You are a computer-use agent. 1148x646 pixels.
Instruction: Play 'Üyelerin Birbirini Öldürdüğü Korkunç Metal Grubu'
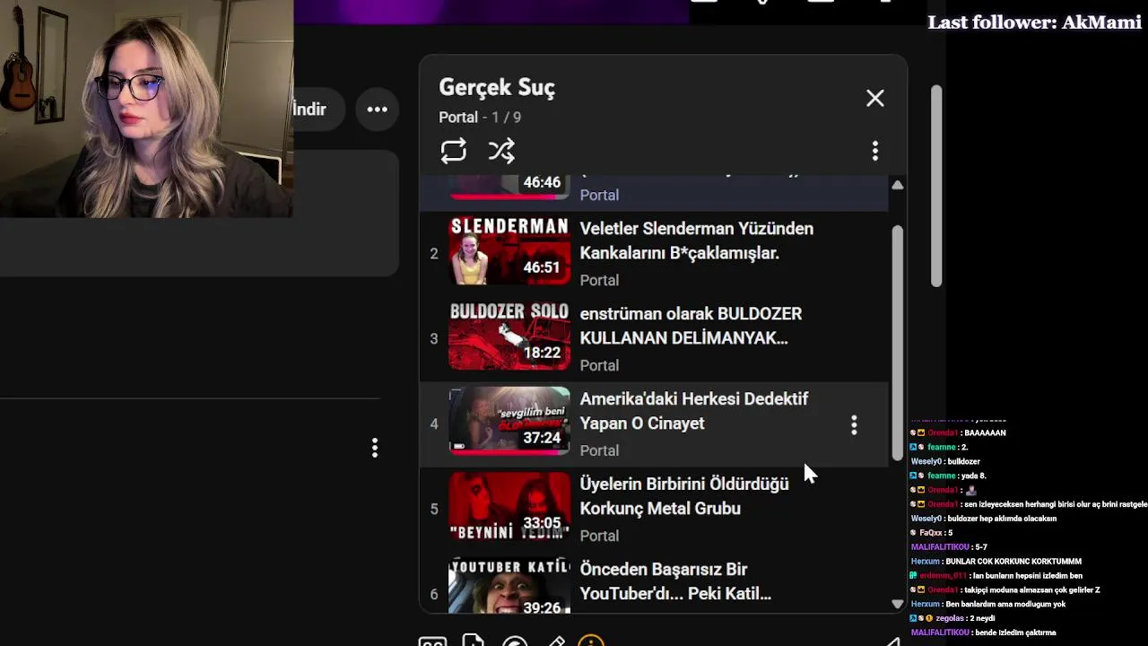(684, 496)
